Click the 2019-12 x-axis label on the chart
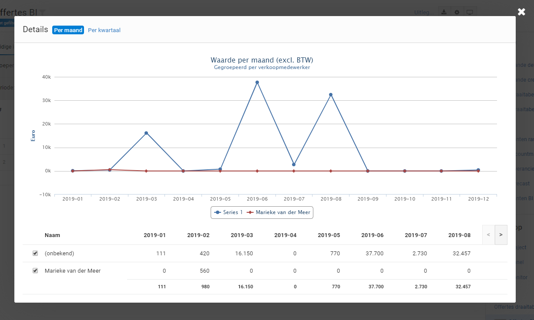534x320 pixels. click(x=478, y=199)
